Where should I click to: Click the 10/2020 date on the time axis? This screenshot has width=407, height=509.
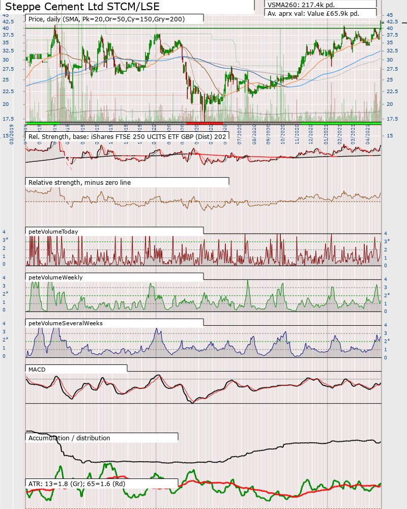pyautogui.click(x=282, y=134)
